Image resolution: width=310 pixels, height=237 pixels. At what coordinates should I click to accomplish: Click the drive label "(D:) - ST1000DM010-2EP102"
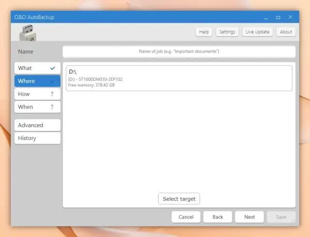[x=95, y=79]
